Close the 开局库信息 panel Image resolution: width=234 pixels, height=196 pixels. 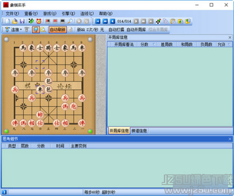pyautogui.click(x=230, y=37)
